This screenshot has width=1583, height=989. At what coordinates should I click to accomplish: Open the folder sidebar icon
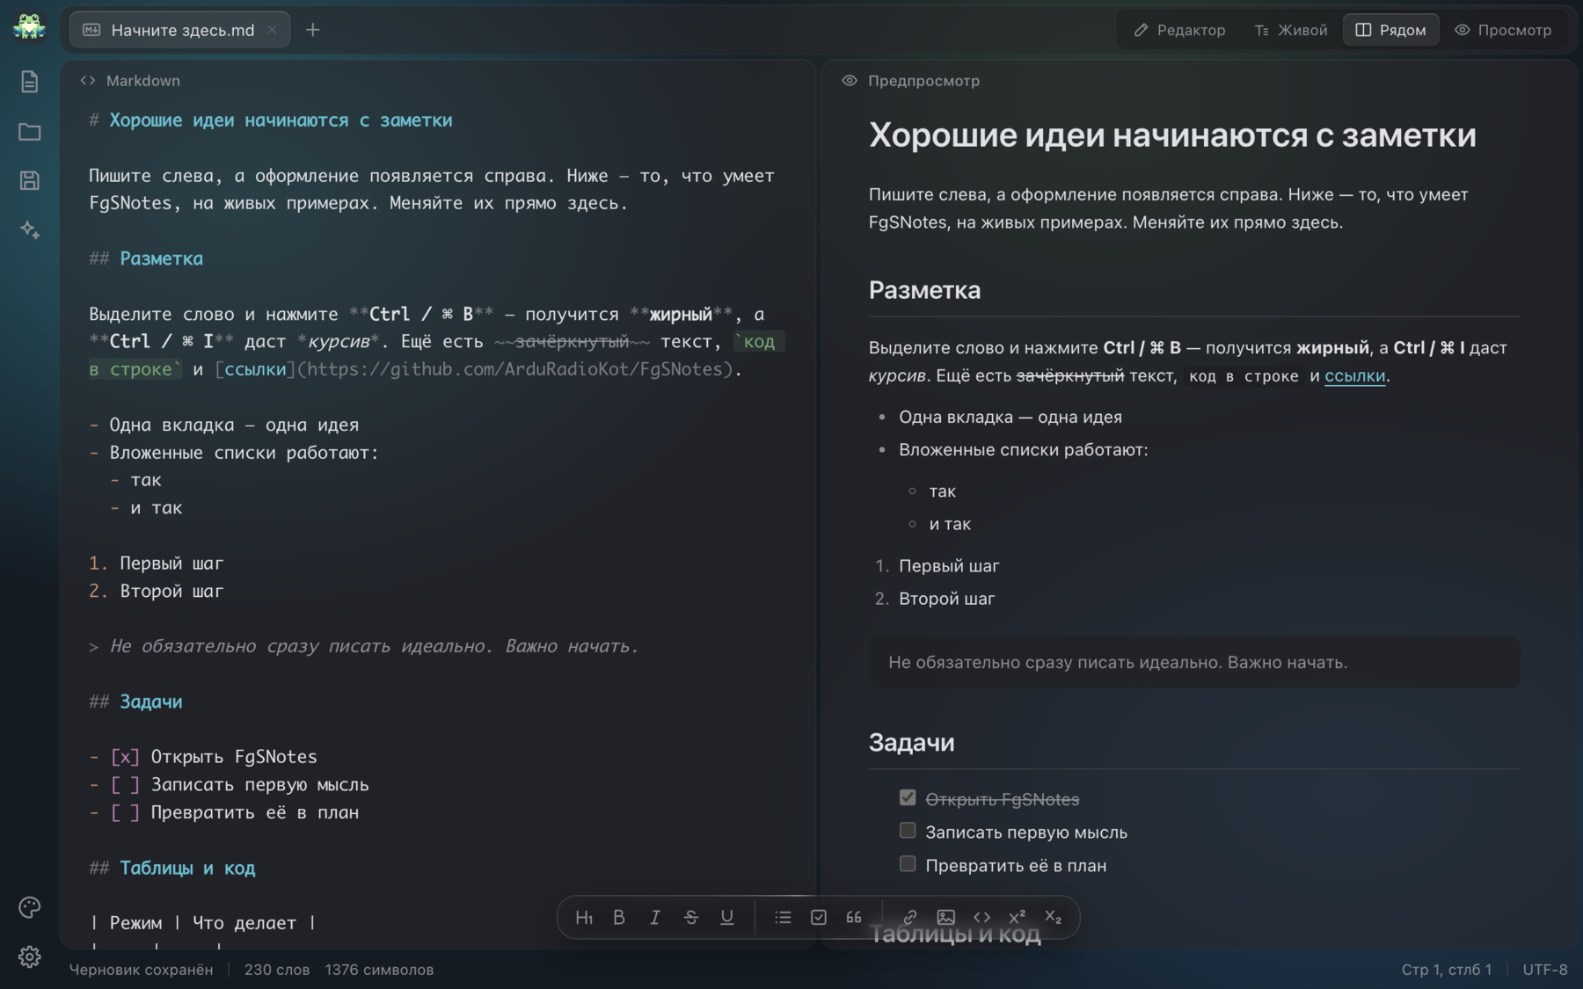(x=29, y=132)
